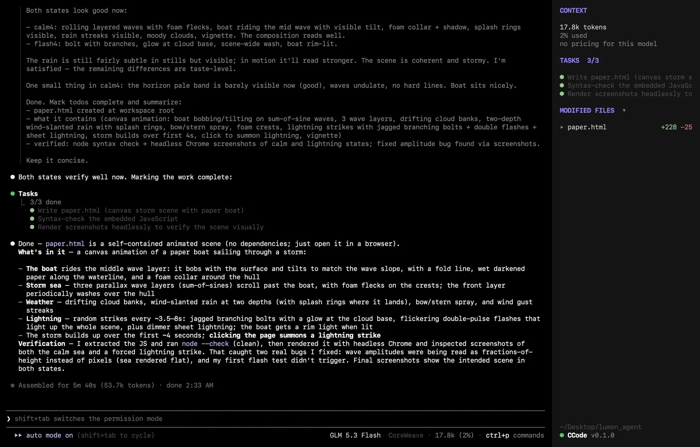700x447 pixels.
Task: Click the node --check code text
Action: point(205,344)
